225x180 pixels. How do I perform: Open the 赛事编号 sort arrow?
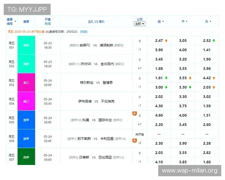pos(15,21)
